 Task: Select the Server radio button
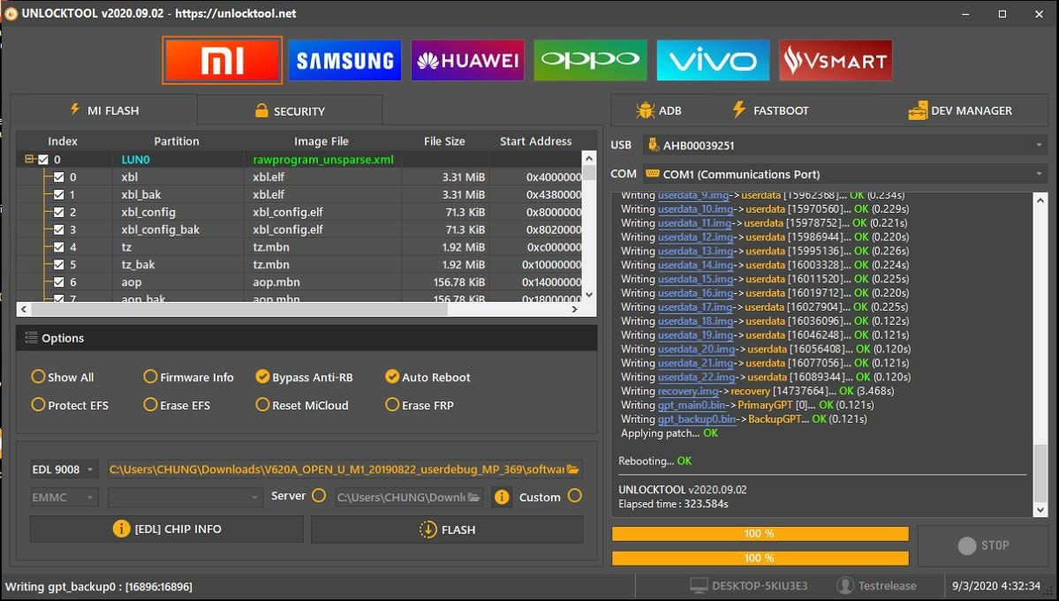319,496
